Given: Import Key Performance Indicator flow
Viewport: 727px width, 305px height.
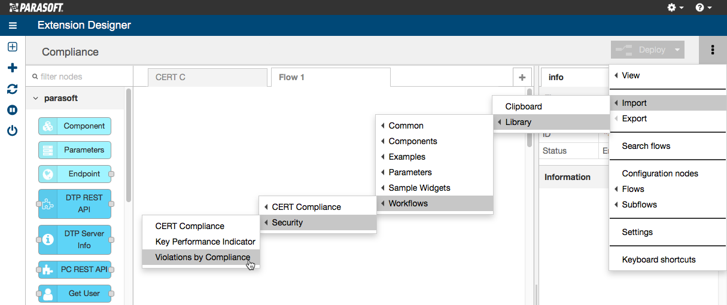Looking at the screenshot, I should tap(202, 242).
